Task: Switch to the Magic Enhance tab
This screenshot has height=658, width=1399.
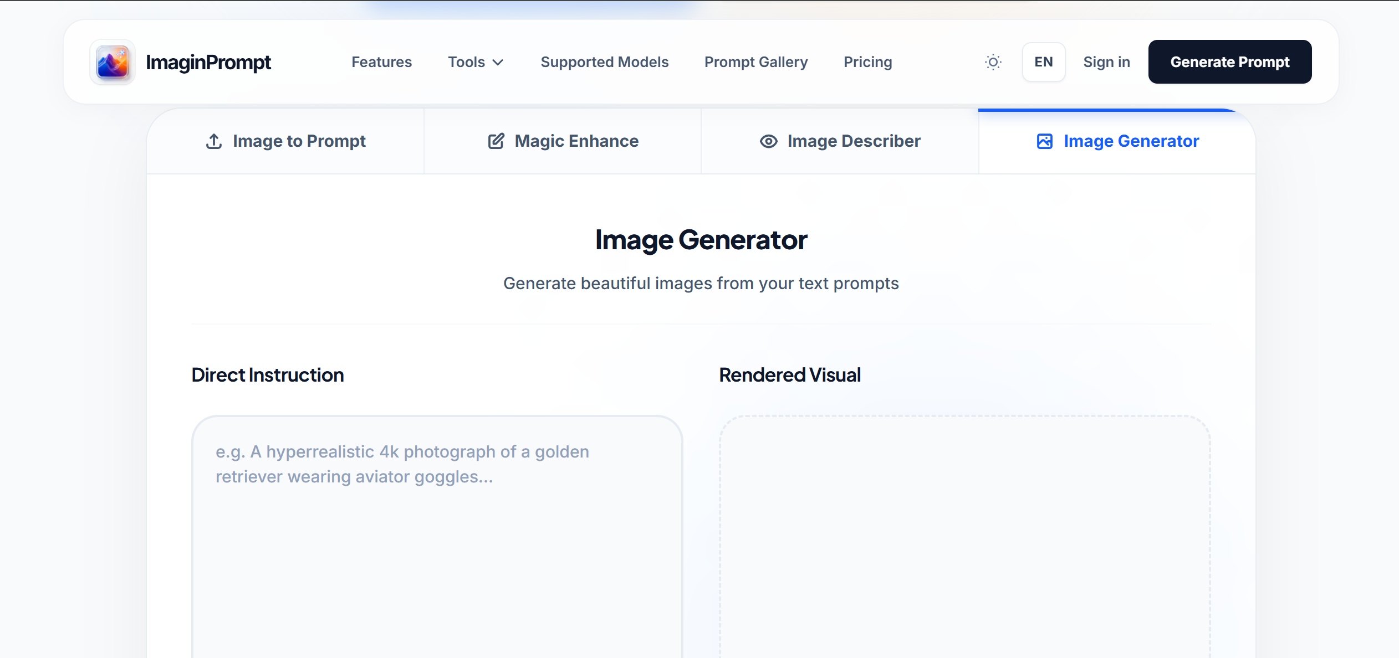Action: (x=562, y=141)
